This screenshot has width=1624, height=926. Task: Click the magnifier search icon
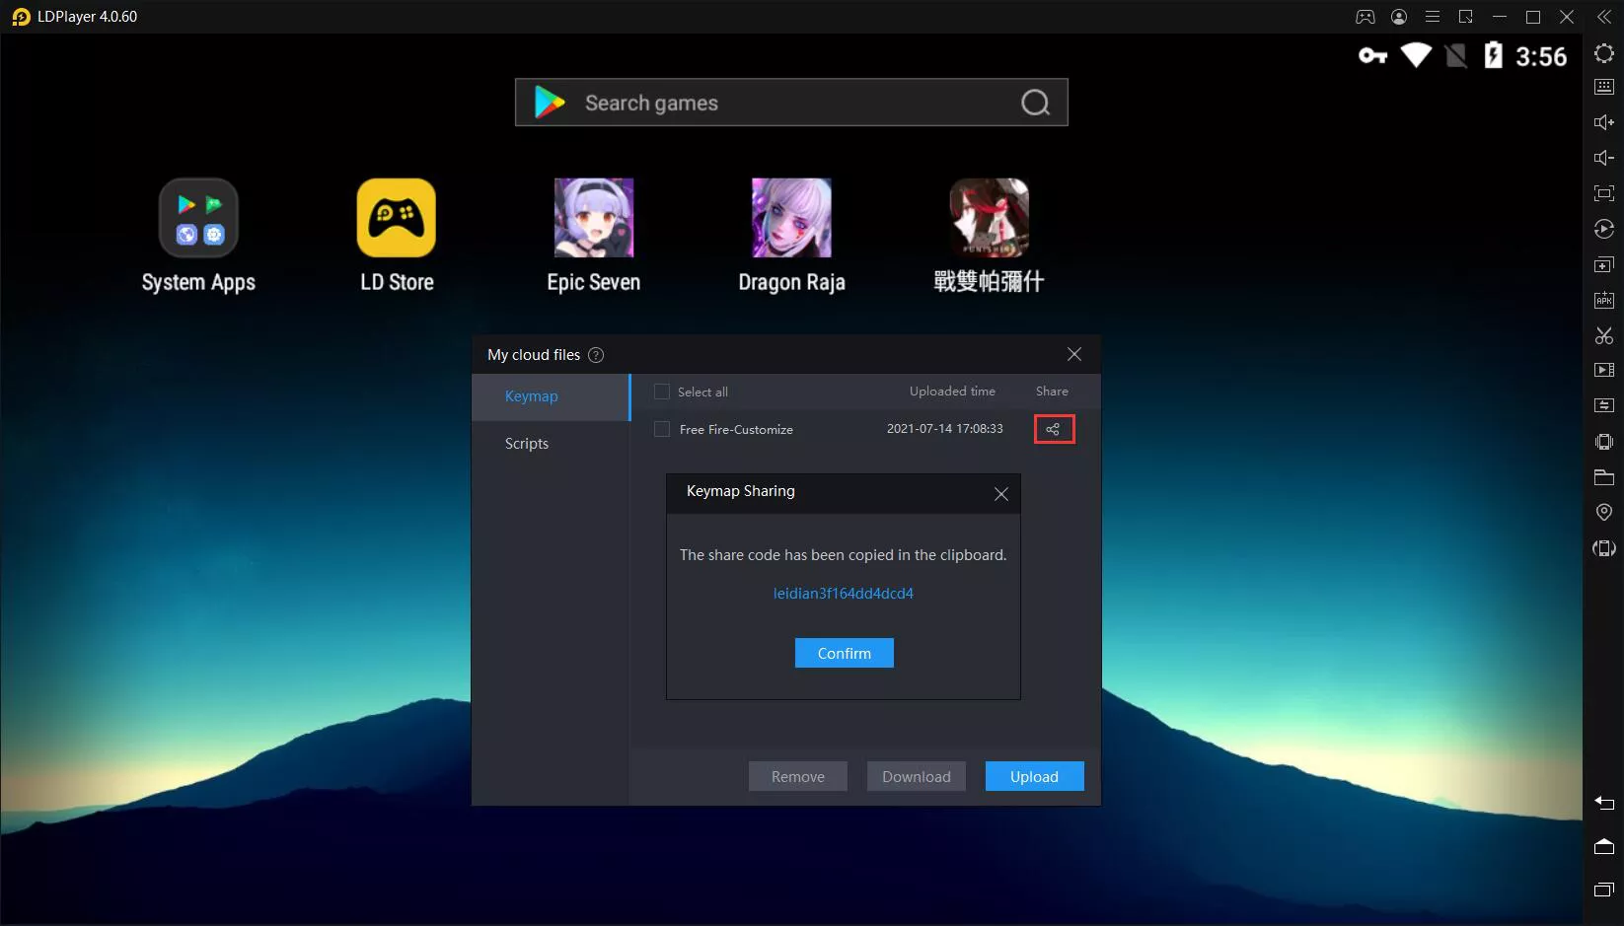click(x=1035, y=103)
